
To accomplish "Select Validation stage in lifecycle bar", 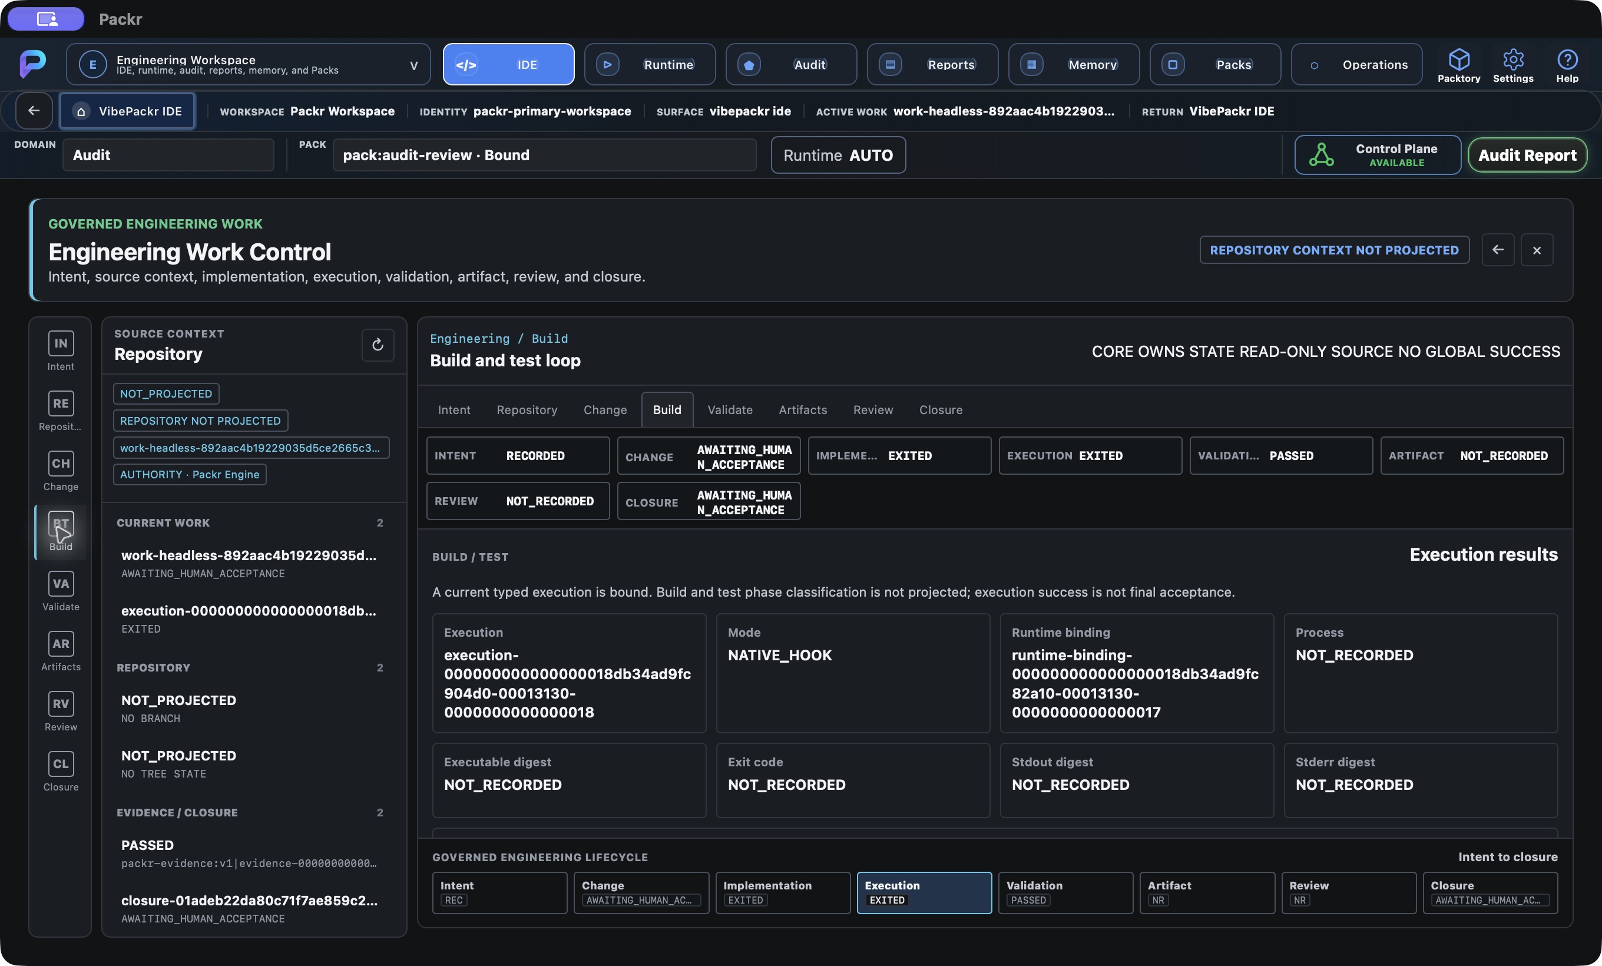I will pyautogui.click(x=1065, y=892).
